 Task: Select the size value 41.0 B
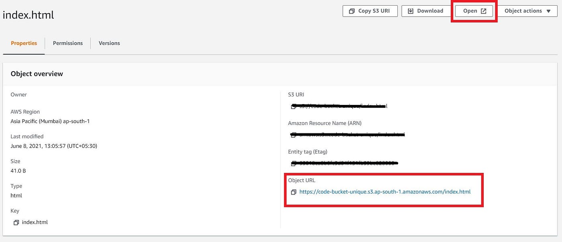18,171
